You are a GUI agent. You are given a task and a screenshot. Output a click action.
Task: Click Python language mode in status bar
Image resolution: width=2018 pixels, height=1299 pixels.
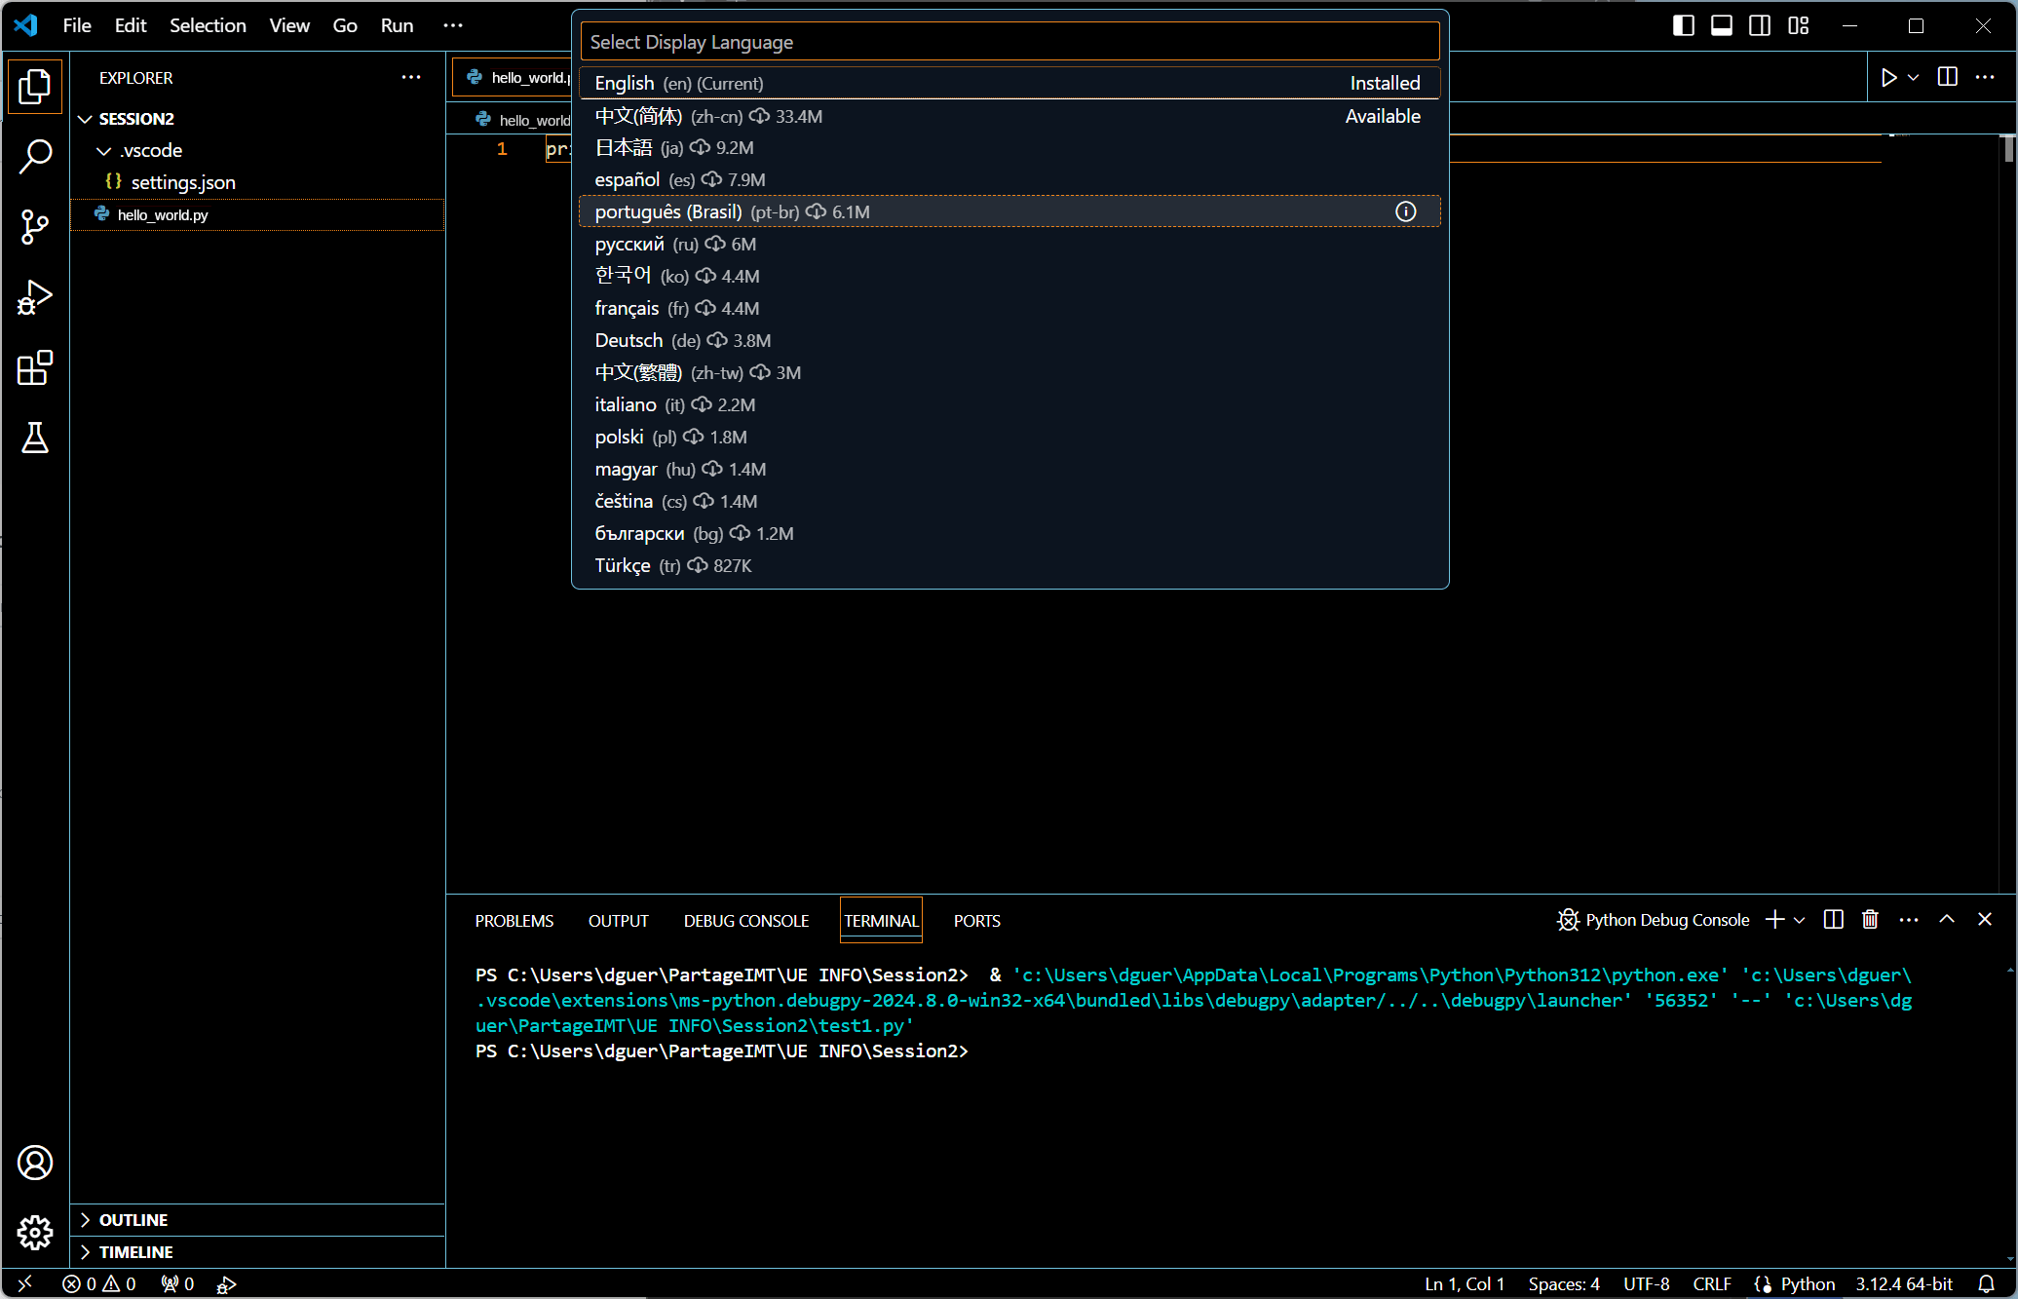pos(1807,1283)
